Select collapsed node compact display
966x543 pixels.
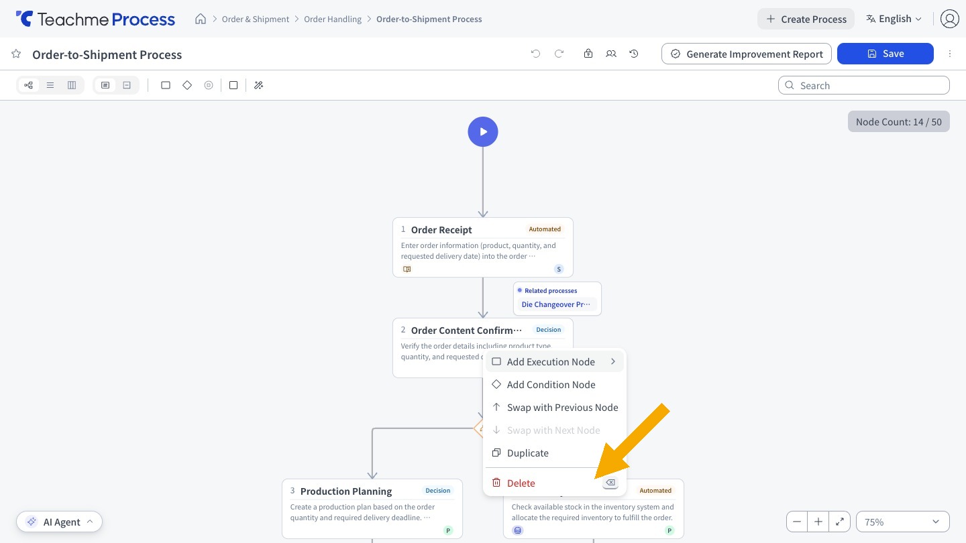point(127,85)
